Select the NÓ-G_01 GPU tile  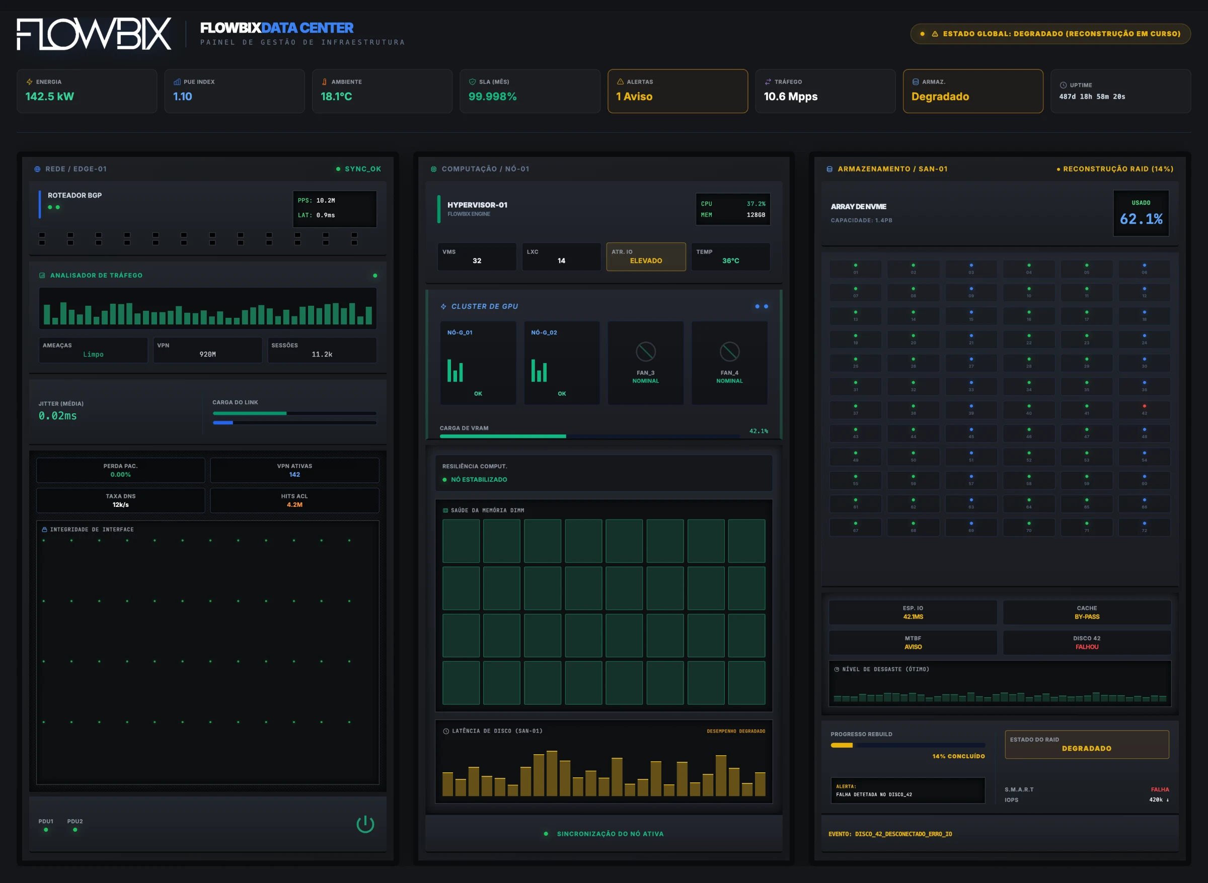click(478, 363)
